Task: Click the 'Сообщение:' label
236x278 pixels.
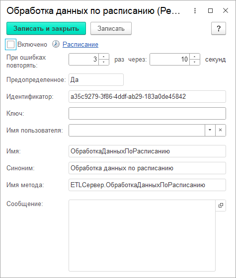Action: click(x=25, y=204)
